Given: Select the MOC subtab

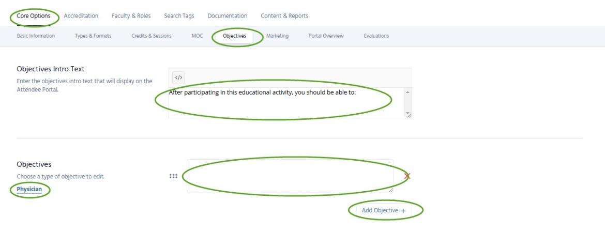Looking at the screenshot, I should click(197, 36).
